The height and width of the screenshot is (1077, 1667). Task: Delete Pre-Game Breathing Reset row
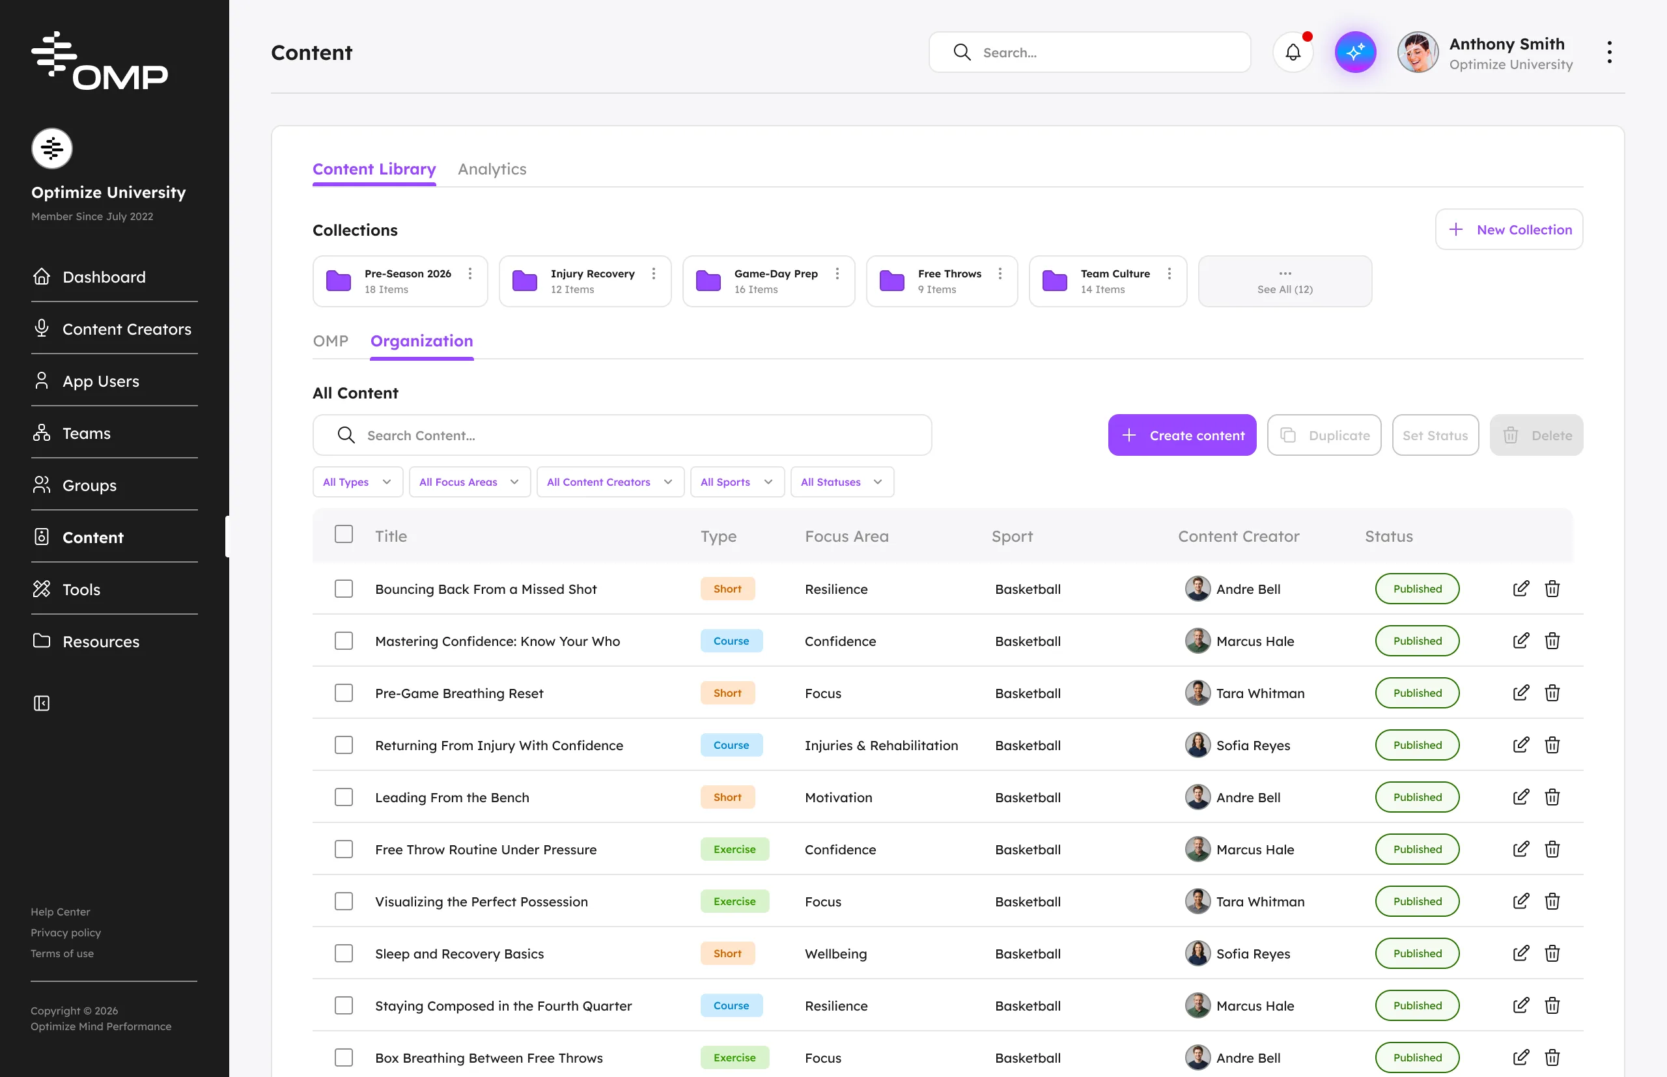[1552, 693]
